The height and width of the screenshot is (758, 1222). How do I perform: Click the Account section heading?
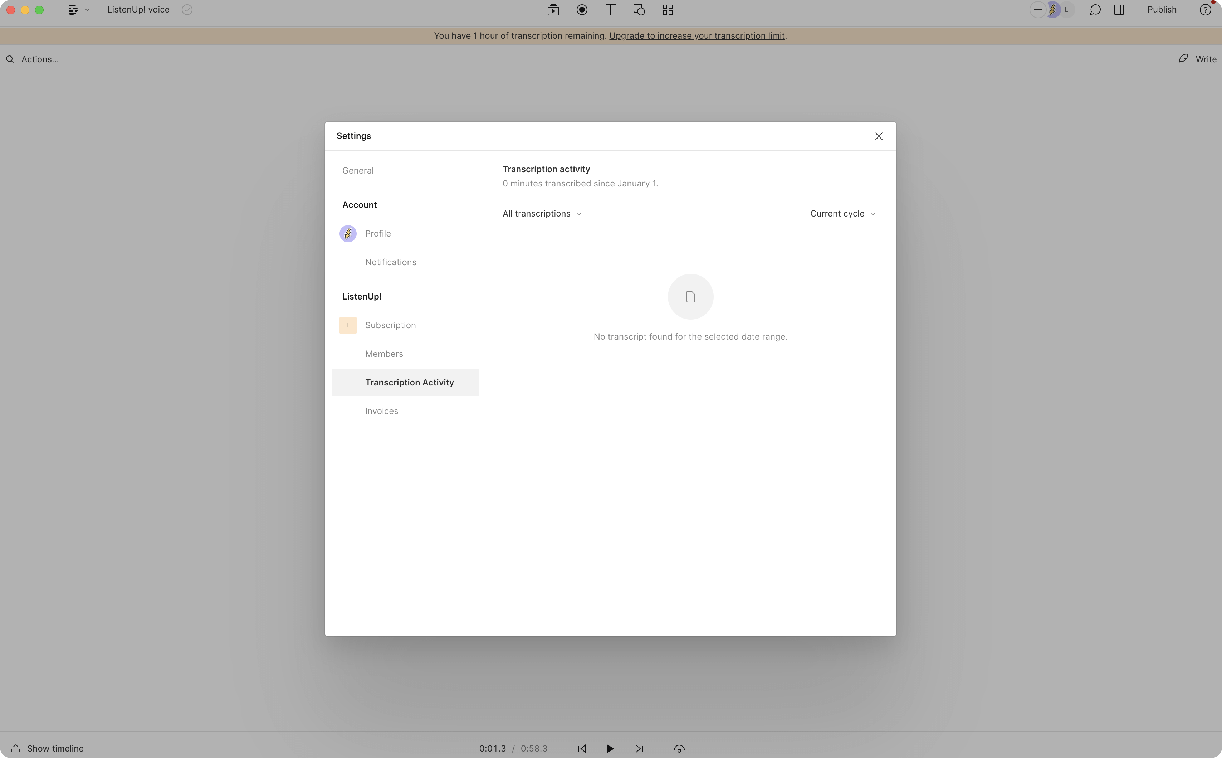coord(359,205)
